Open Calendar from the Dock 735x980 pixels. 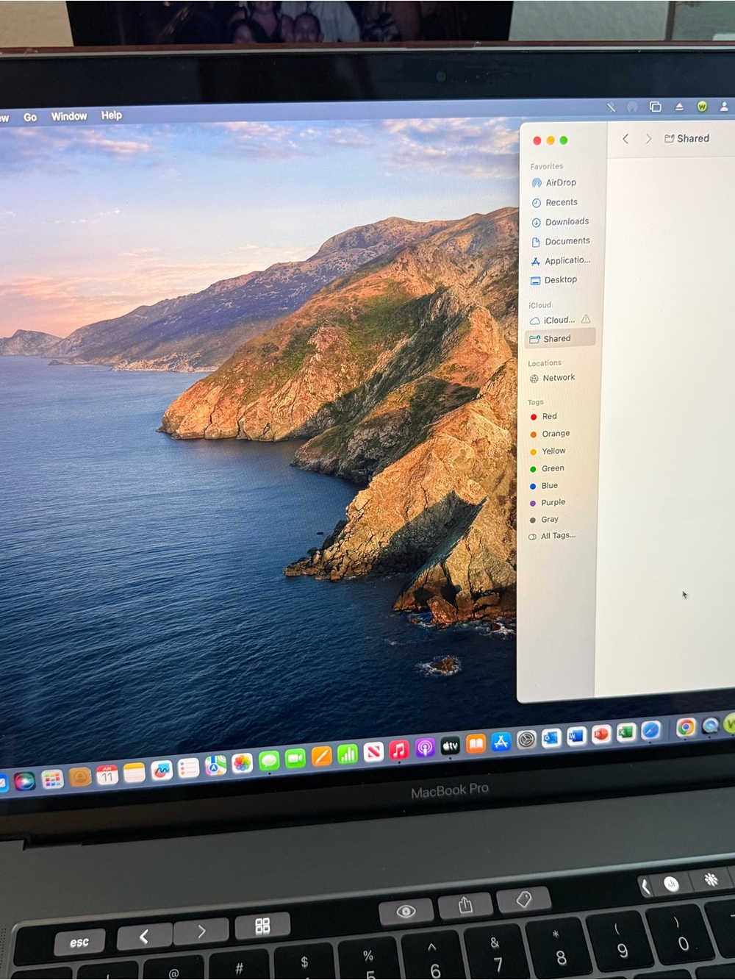(x=107, y=775)
